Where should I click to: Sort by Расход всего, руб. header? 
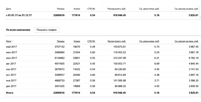tap(117, 41)
